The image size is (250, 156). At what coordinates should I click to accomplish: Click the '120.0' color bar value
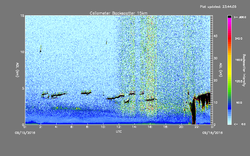pyautogui.click(x=239, y=81)
